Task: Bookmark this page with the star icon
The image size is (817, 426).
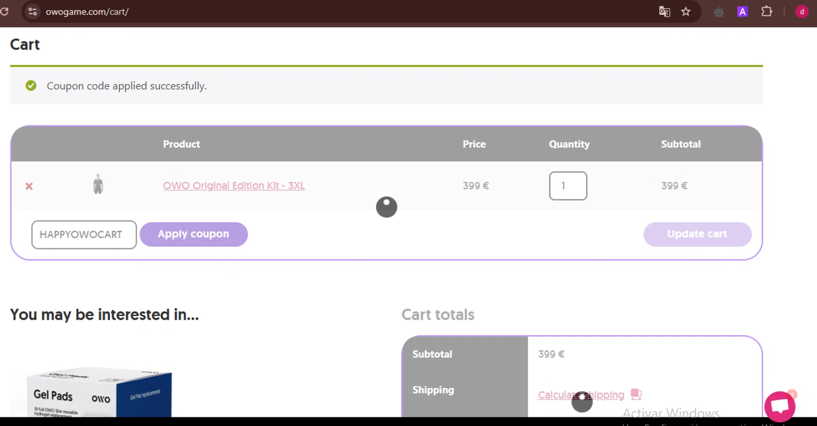Action: [686, 11]
